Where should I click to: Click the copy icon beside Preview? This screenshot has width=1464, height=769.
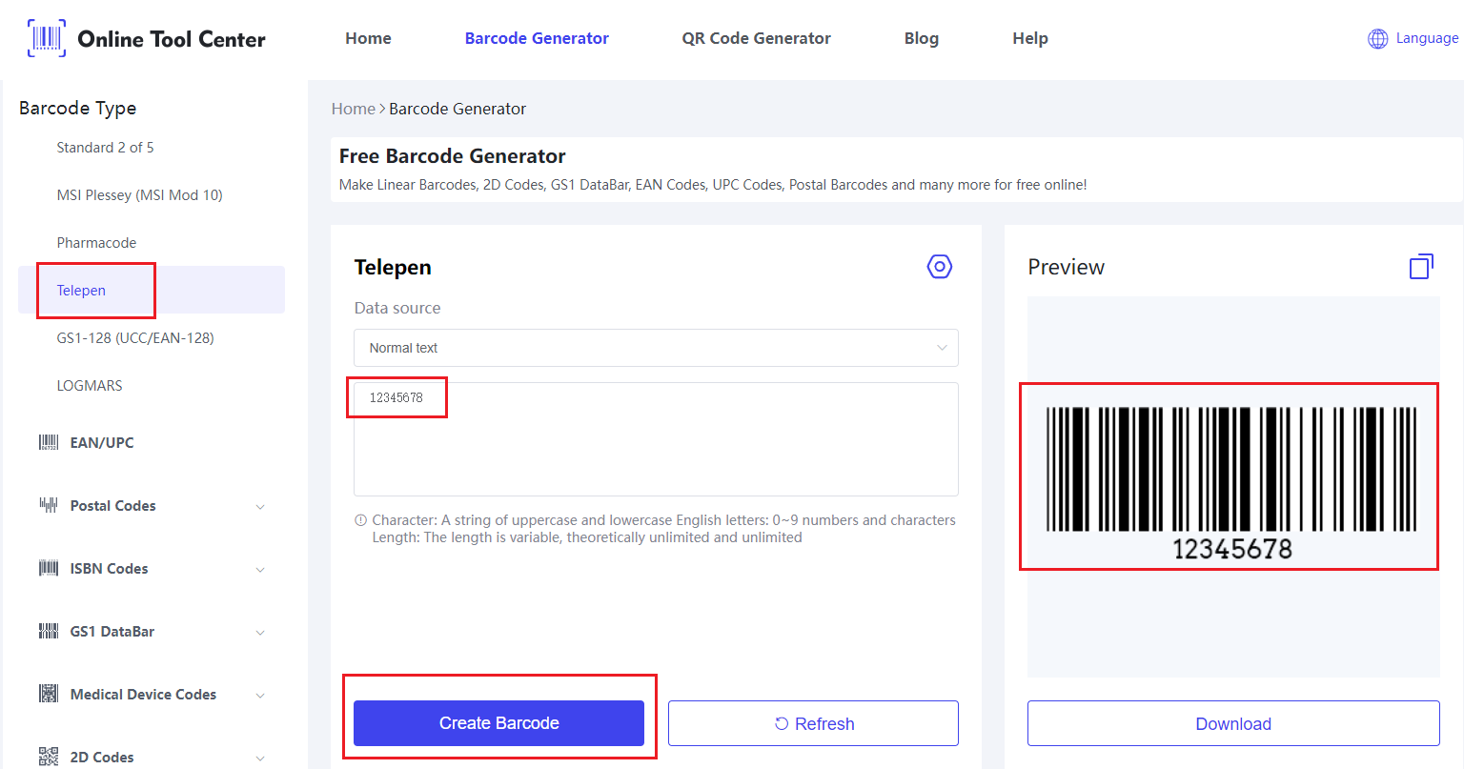pyautogui.click(x=1421, y=267)
